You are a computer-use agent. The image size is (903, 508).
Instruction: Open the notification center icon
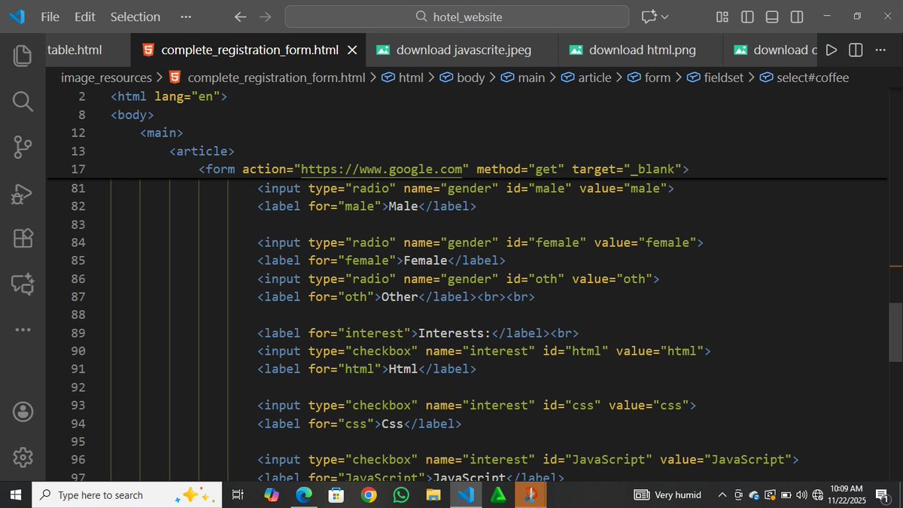pyautogui.click(x=883, y=495)
